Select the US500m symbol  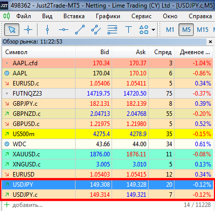tap(23, 134)
